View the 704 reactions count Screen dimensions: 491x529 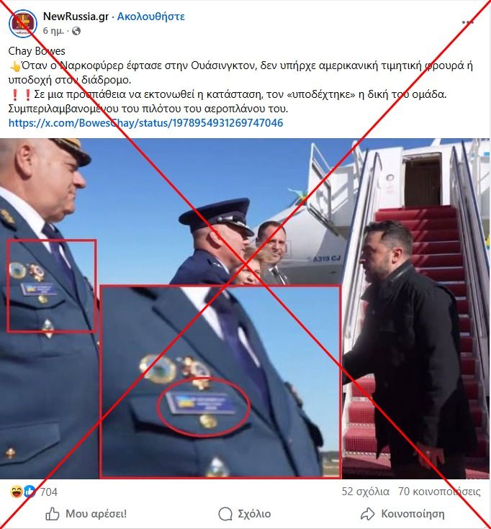[48, 492]
